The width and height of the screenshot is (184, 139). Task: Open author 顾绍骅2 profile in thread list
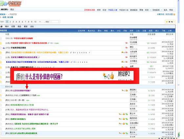coord(133,90)
